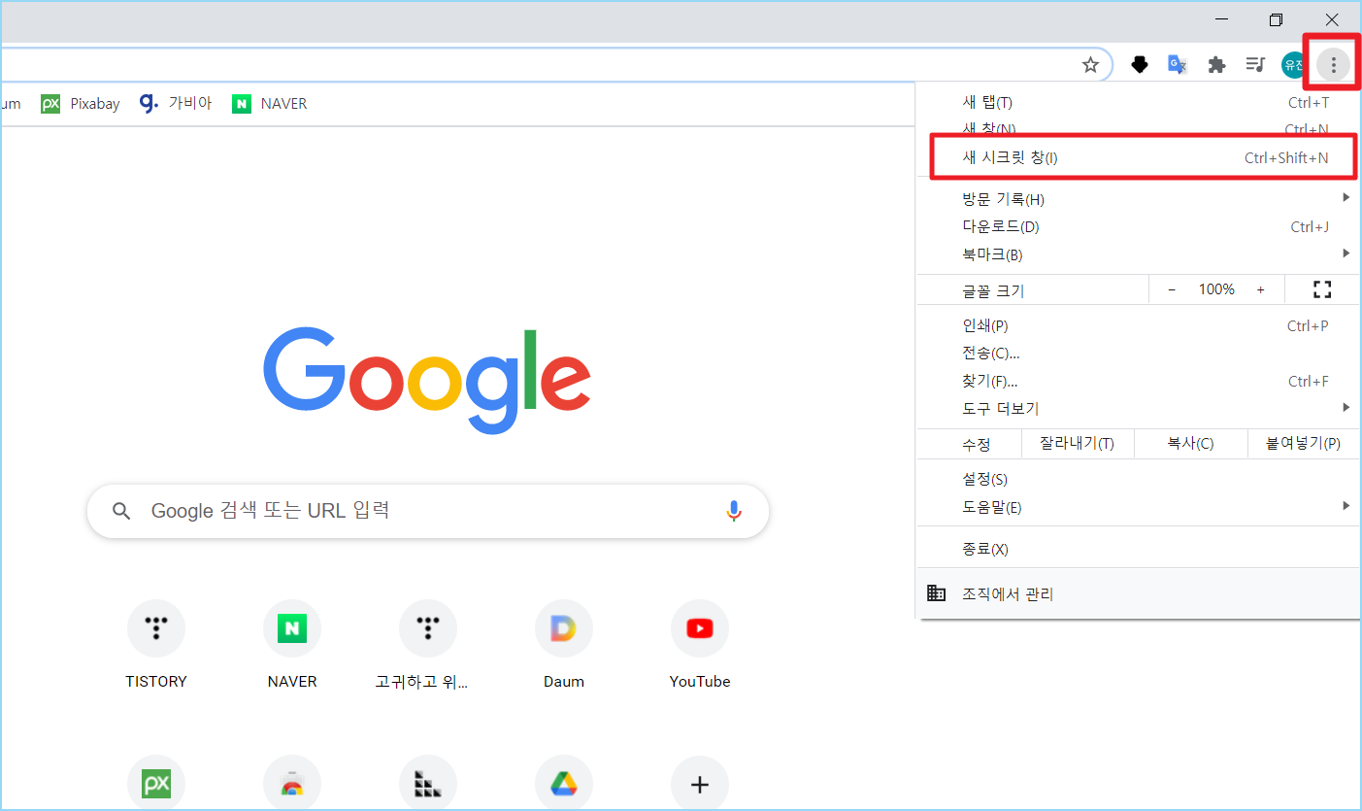The height and width of the screenshot is (811, 1362).
Task: Open 설정(S) from the menu
Action: tap(1138, 479)
